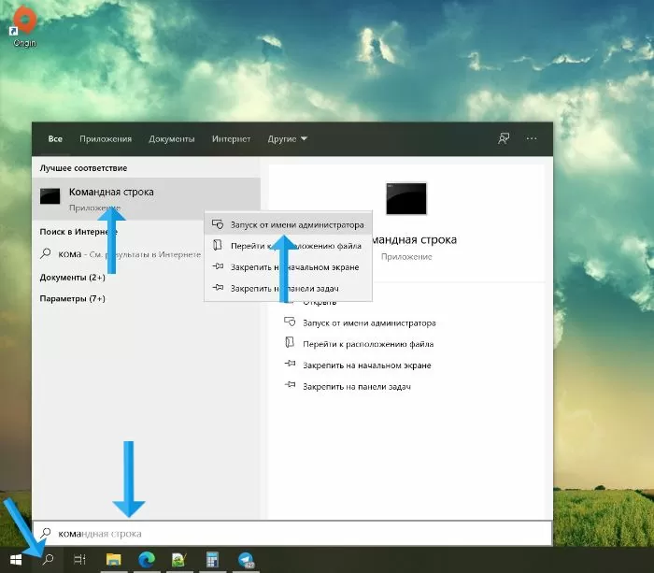The width and height of the screenshot is (654, 573).
Task: Expand the Документы (2+) results group
Action: coord(72,278)
